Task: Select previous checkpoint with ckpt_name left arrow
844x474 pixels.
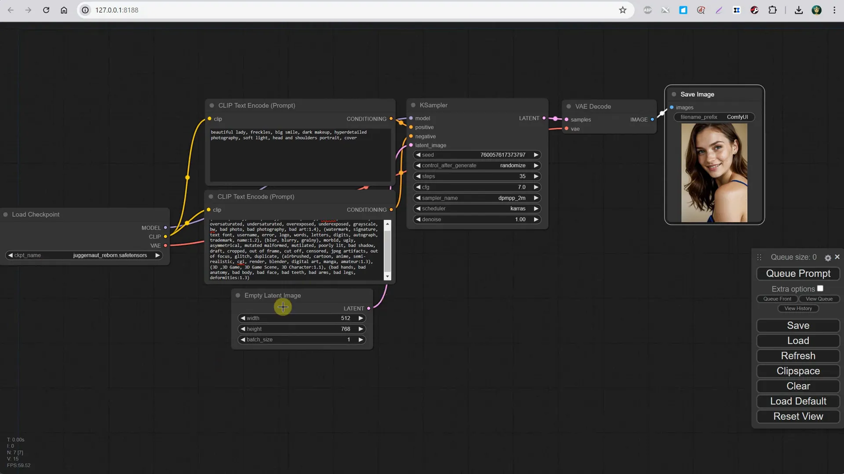Action: [x=10, y=255]
